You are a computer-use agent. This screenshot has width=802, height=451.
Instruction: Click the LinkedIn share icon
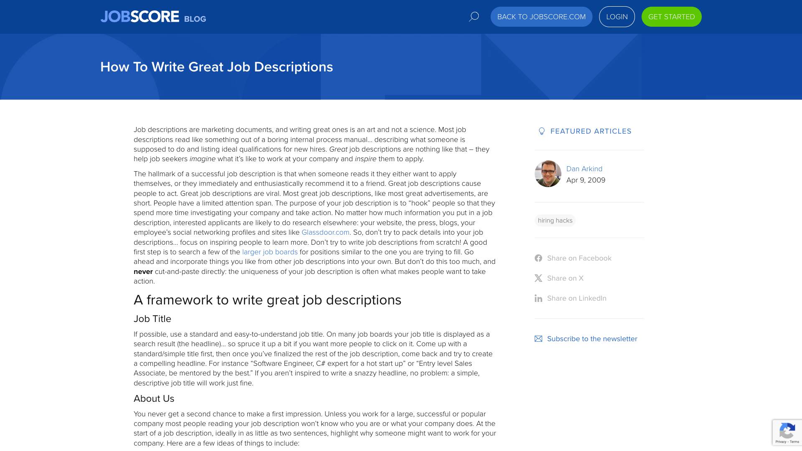click(538, 298)
